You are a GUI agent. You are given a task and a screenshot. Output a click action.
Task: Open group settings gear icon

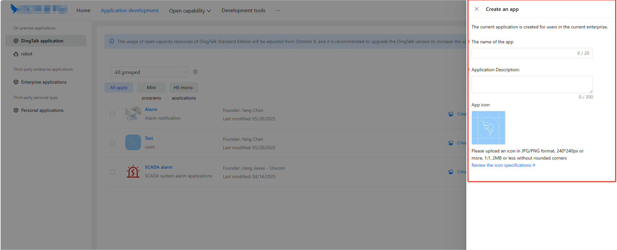[x=195, y=72]
